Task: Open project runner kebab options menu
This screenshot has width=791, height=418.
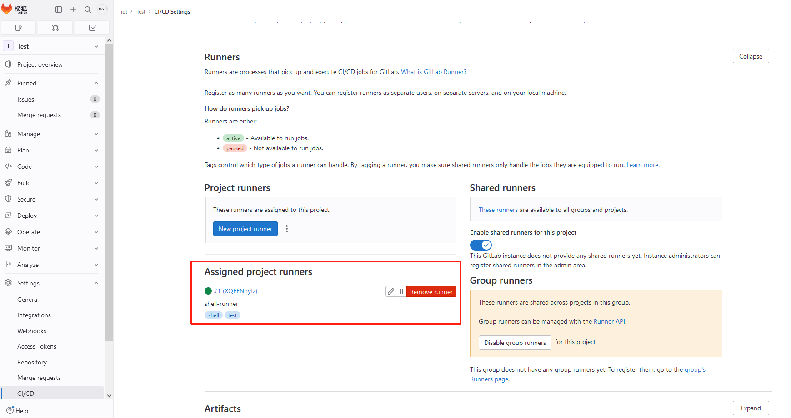Action: pos(287,229)
